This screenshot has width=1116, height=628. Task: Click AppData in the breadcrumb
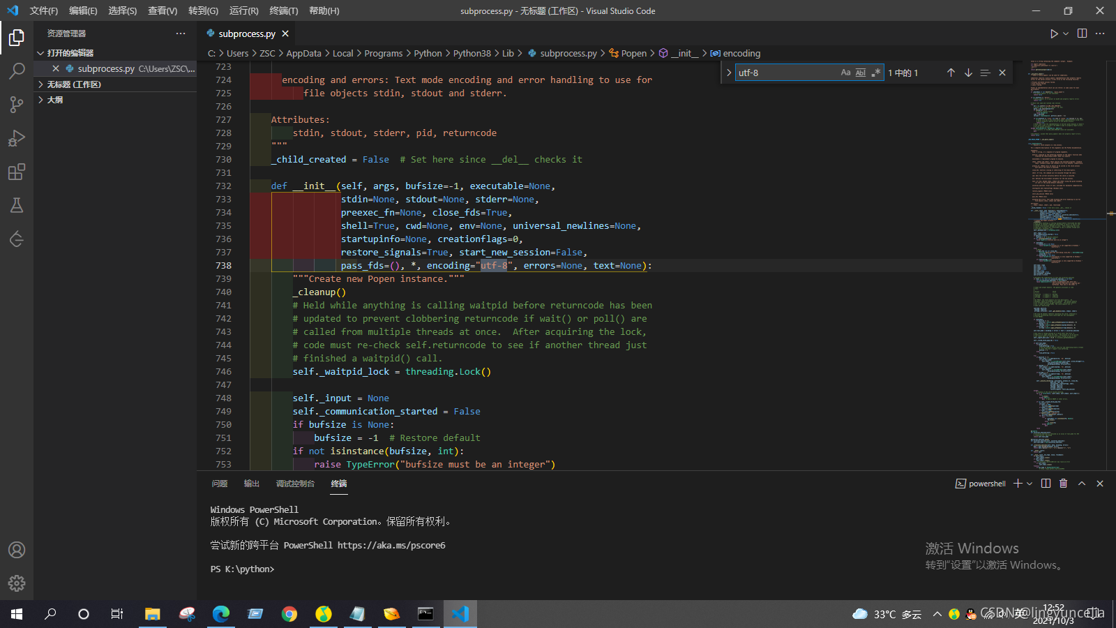pos(303,53)
